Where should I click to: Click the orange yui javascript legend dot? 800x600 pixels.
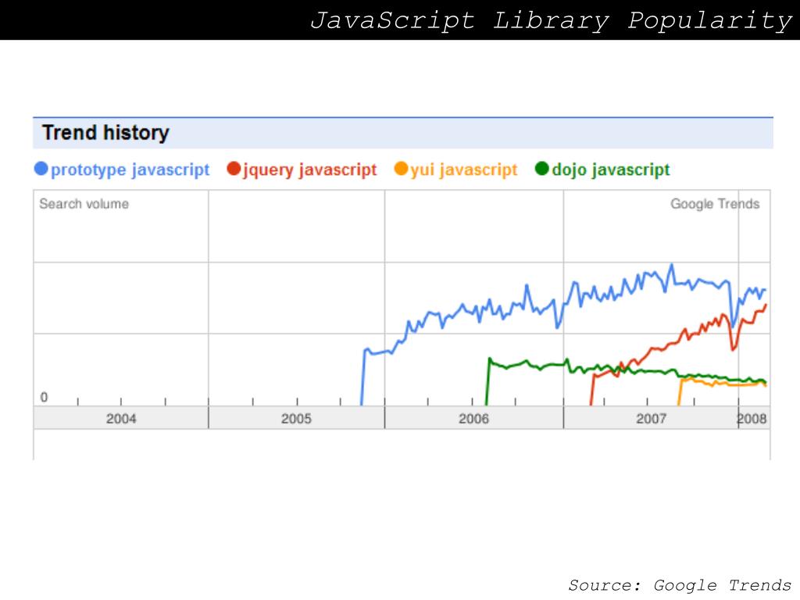click(401, 169)
